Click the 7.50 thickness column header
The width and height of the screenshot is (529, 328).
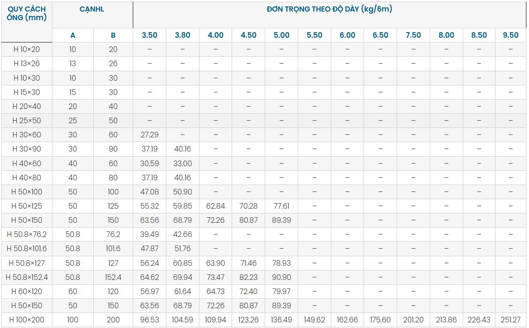pos(413,35)
